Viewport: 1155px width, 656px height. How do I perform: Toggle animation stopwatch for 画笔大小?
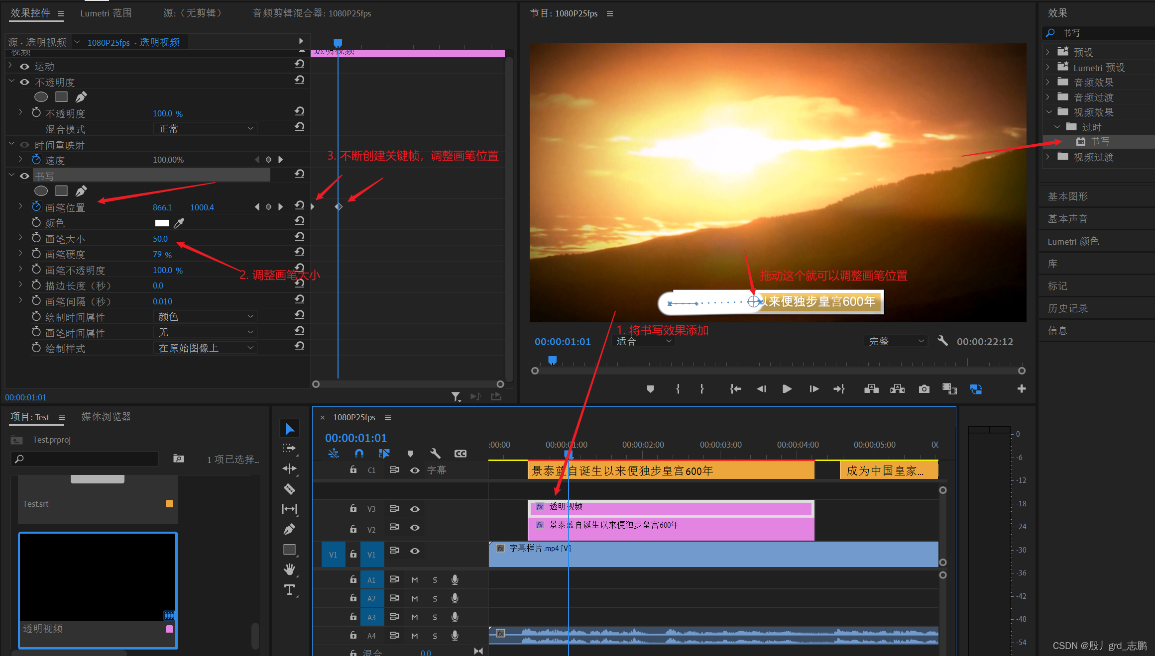click(x=36, y=238)
